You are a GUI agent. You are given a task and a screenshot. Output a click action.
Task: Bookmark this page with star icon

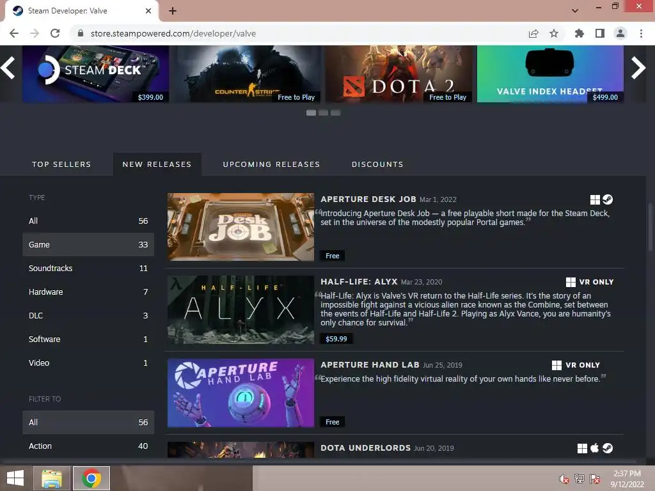tap(554, 33)
